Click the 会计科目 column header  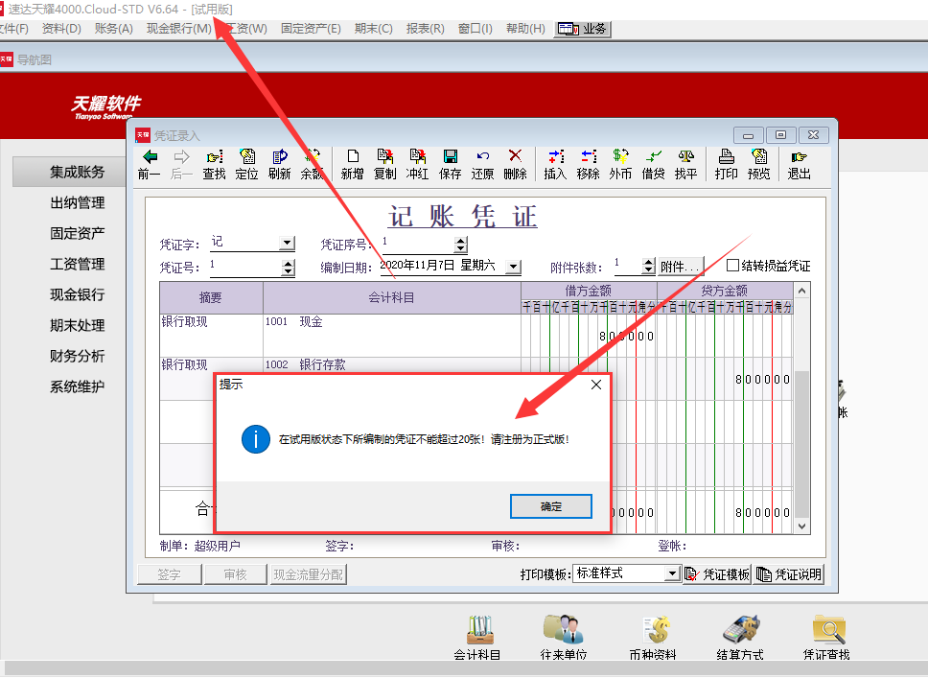[392, 298]
